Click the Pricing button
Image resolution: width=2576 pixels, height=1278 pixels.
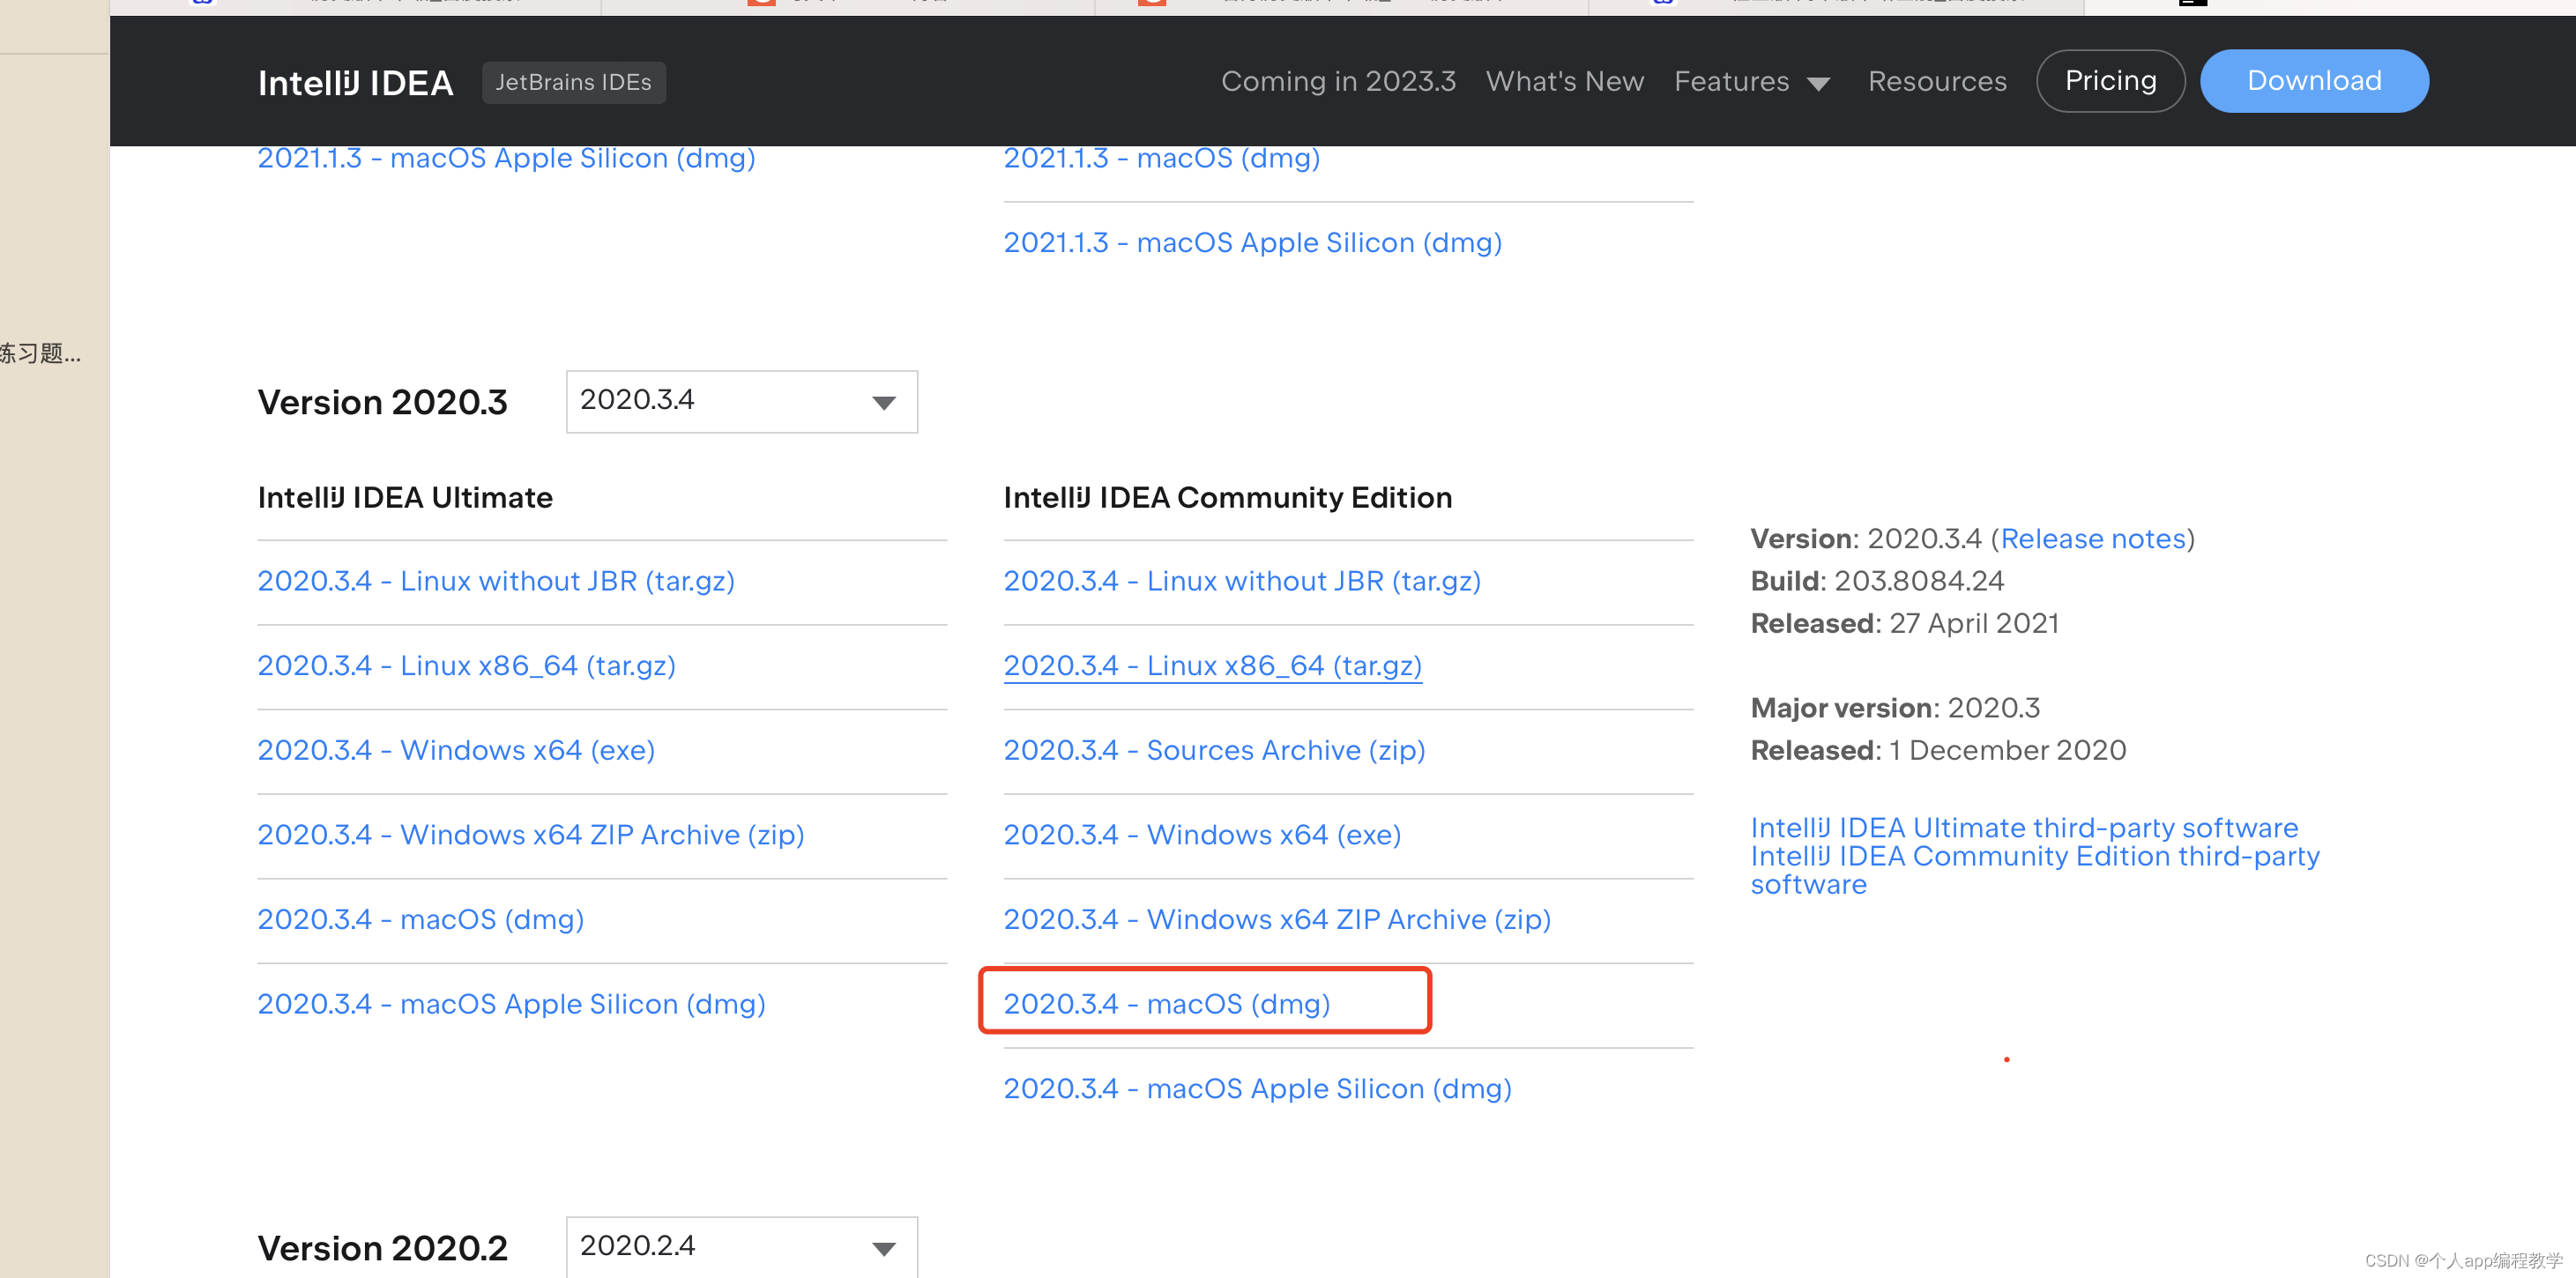click(x=2110, y=81)
